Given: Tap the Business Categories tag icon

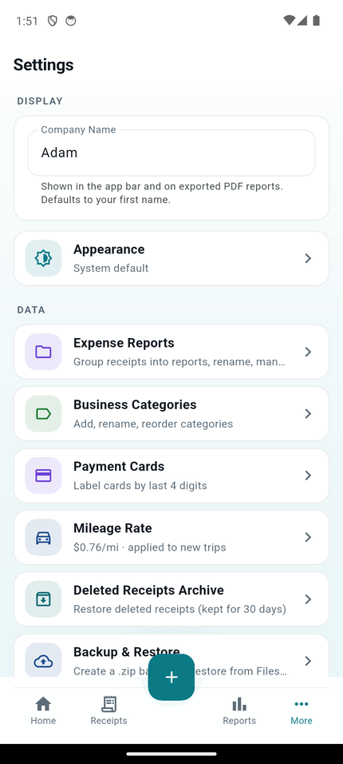Looking at the screenshot, I should point(43,414).
